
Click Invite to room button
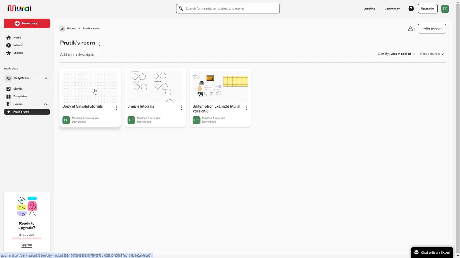432,29
